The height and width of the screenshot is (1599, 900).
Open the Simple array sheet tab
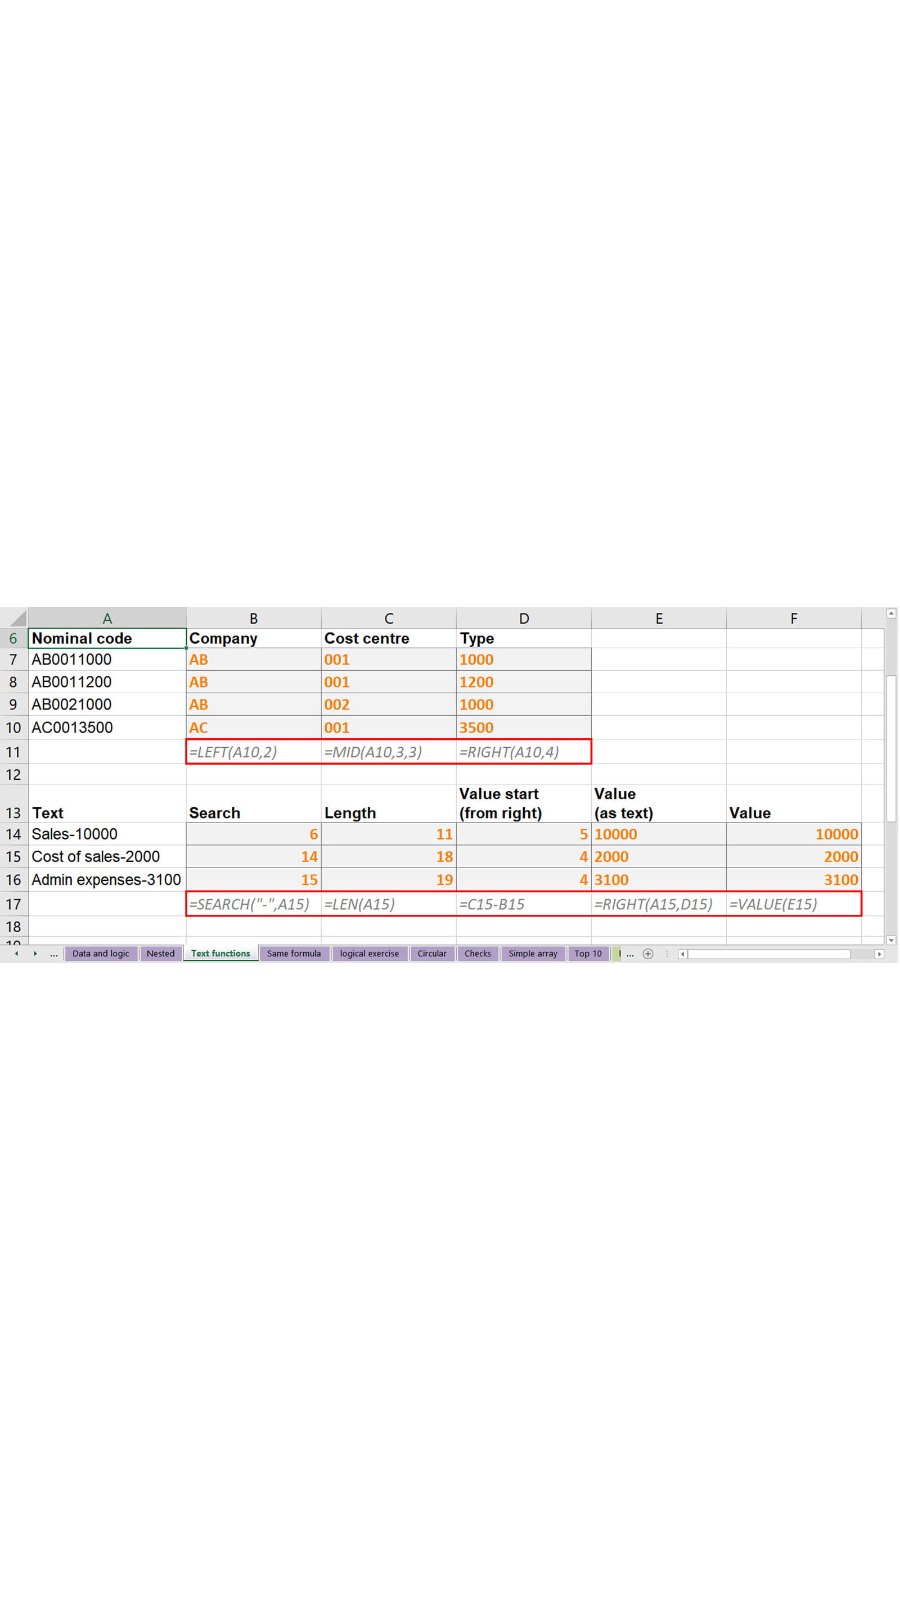532,954
